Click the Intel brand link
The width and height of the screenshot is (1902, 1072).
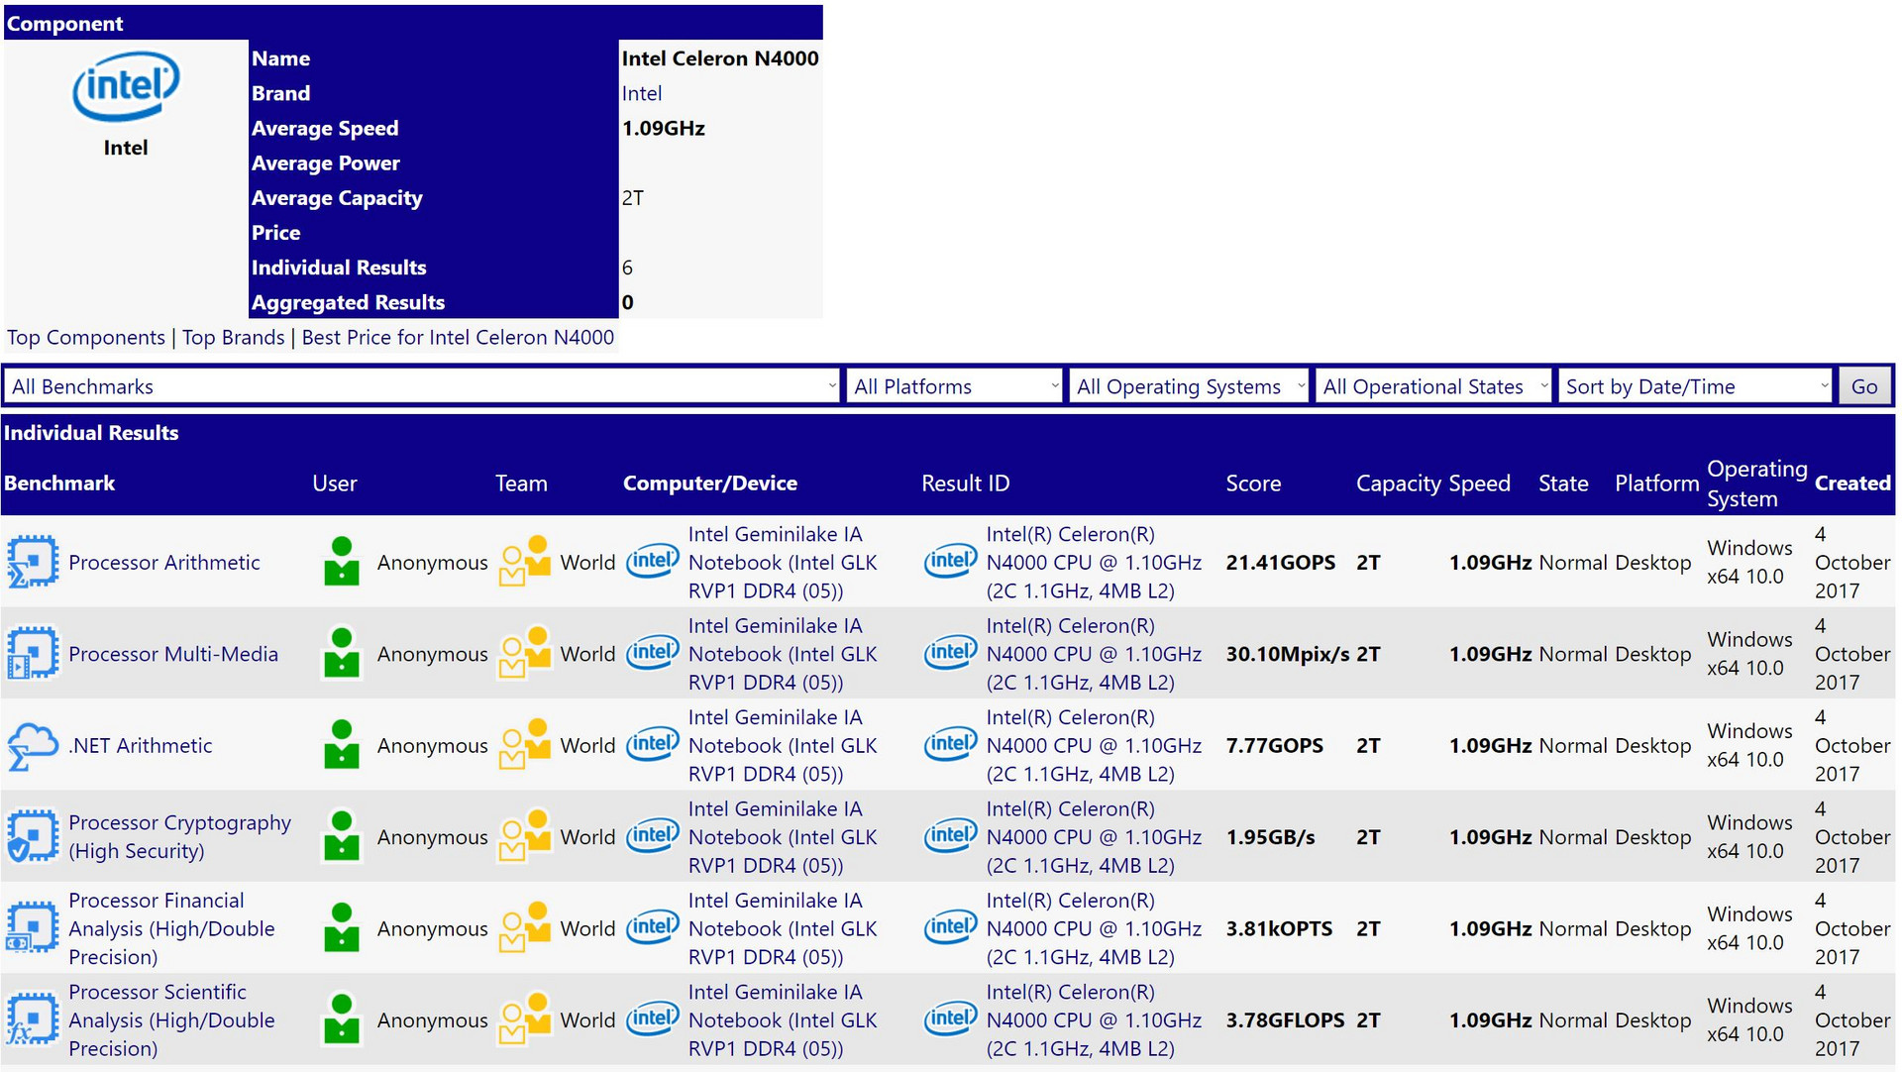(642, 93)
